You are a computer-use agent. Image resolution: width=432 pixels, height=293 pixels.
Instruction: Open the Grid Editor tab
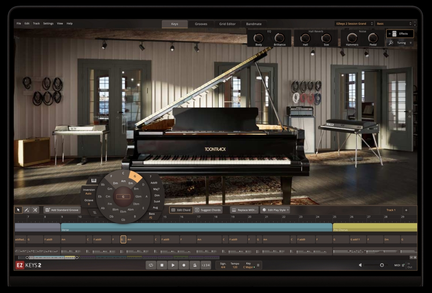pyautogui.click(x=227, y=24)
